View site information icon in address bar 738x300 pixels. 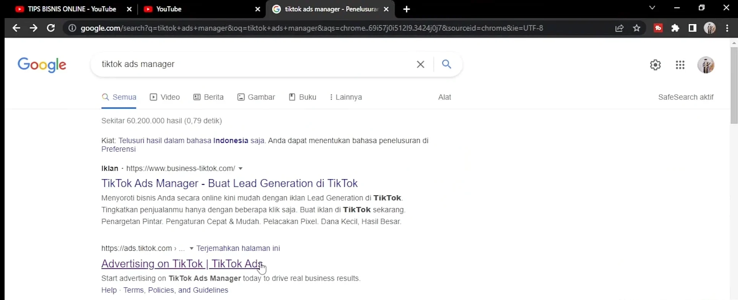coord(72,28)
